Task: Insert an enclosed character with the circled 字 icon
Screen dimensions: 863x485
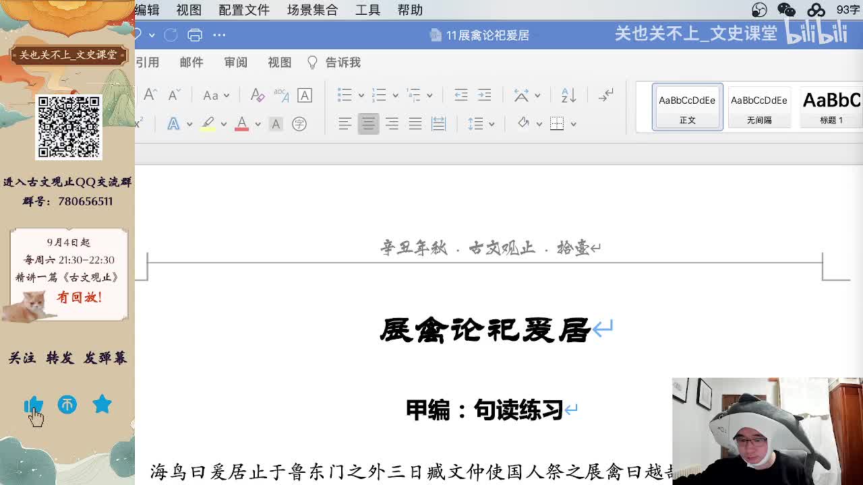Action: pyautogui.click(x=299, y=124)
